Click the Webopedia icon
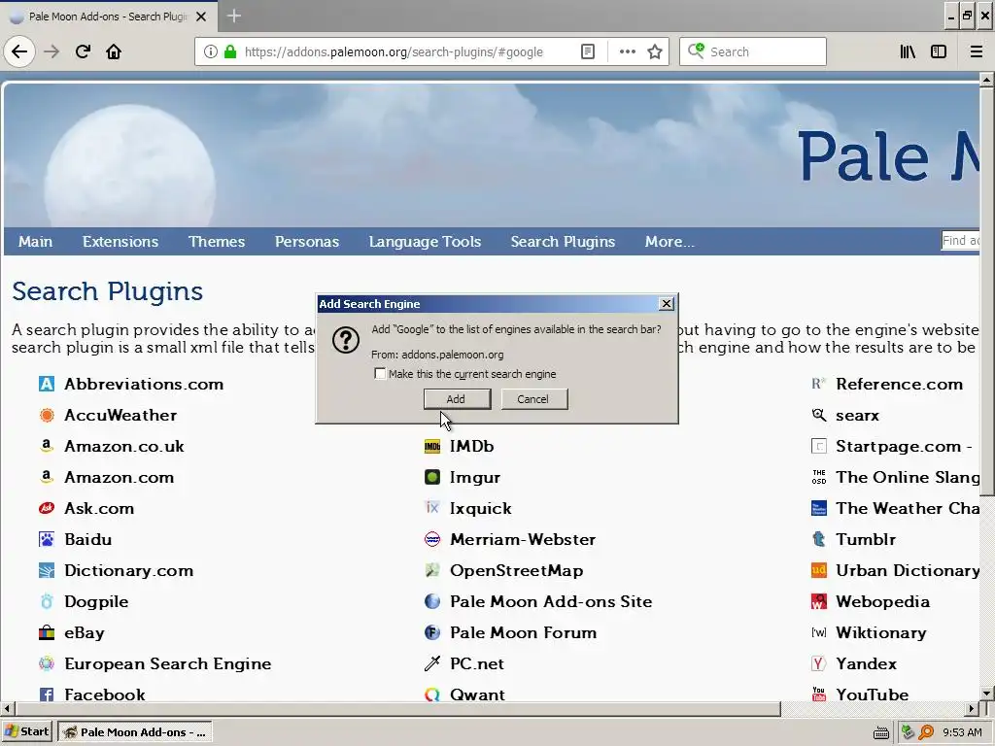The height and width of the screenshot is (746, 995). 818,601
